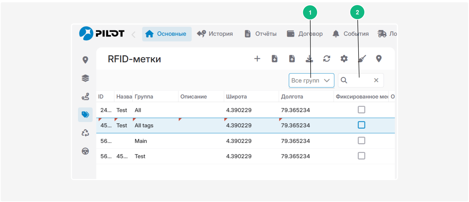The height and width of the screenshot is (202, 469).
Task: Click the download tray icon in toolbar
Action: click(x=309, y=59)
